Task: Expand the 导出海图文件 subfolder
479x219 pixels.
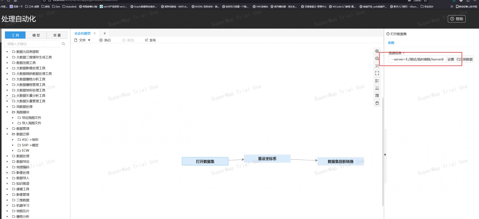Action: click(x=13, y=118)
